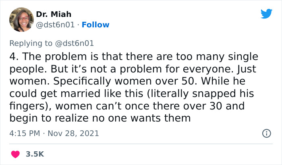Click the text 'people. But it's not a problem'
This screenshot has width=282, height=165.
(x=81, y=68)
